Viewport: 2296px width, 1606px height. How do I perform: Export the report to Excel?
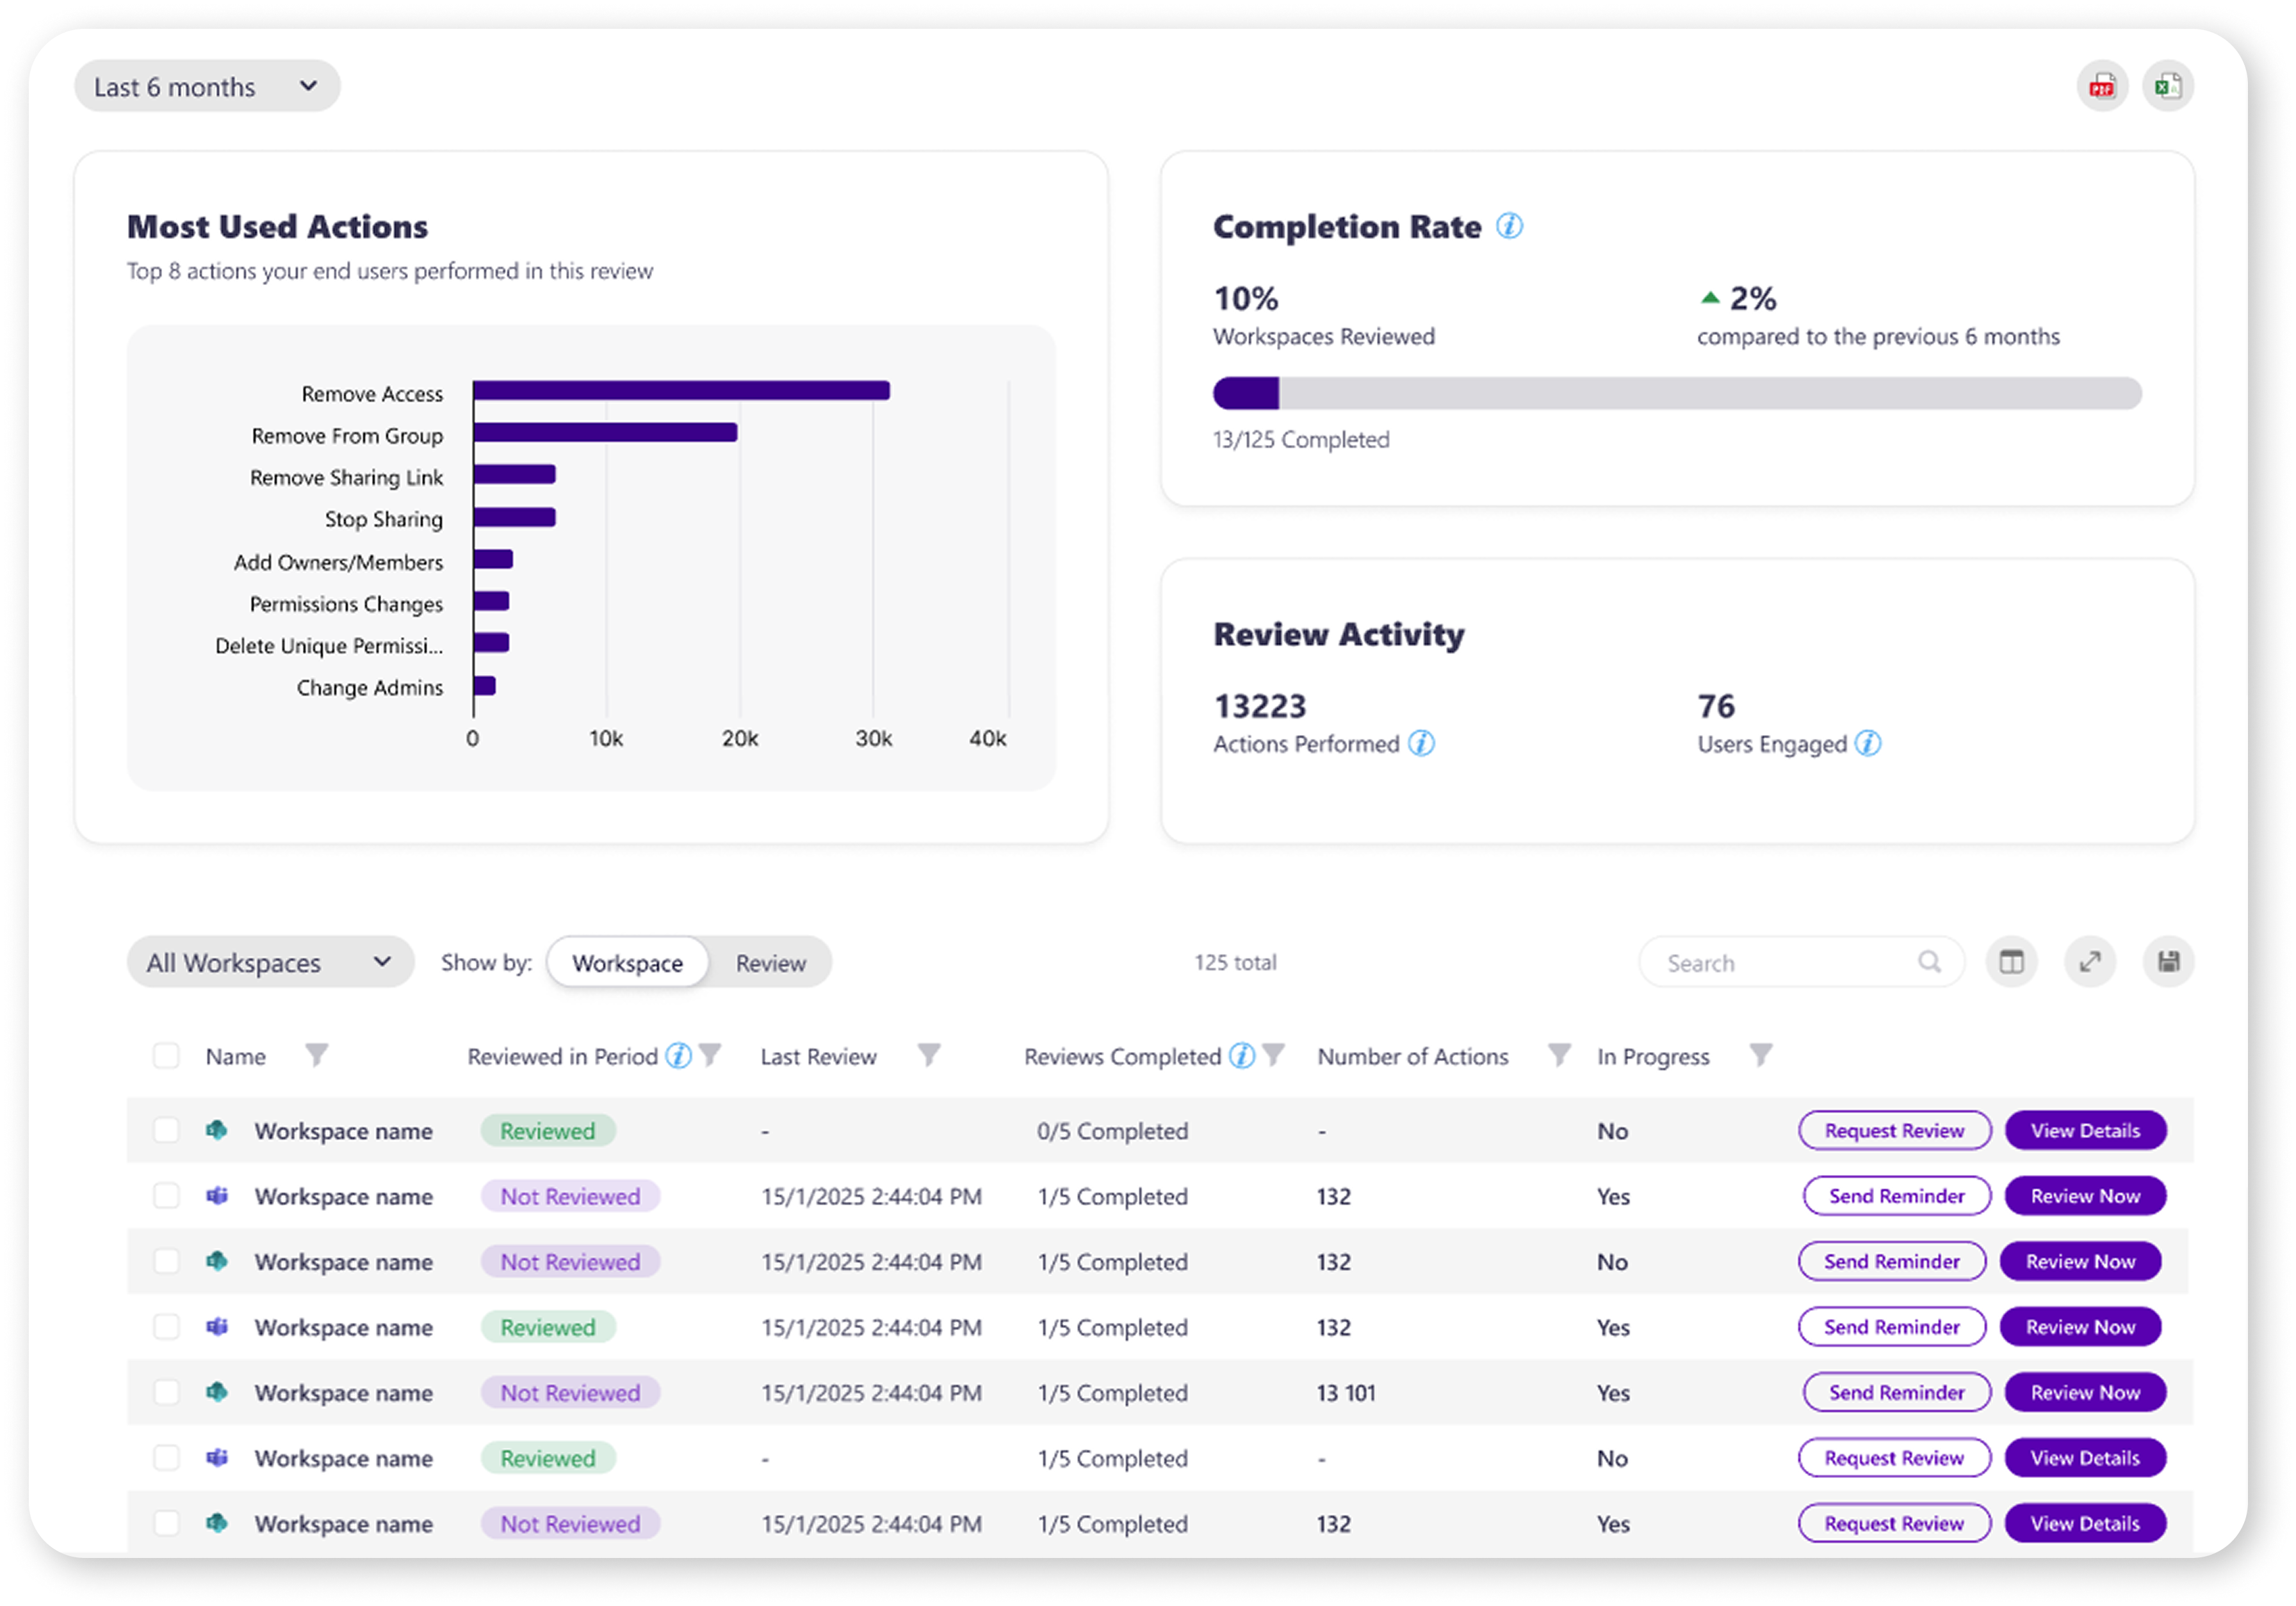2167,86
